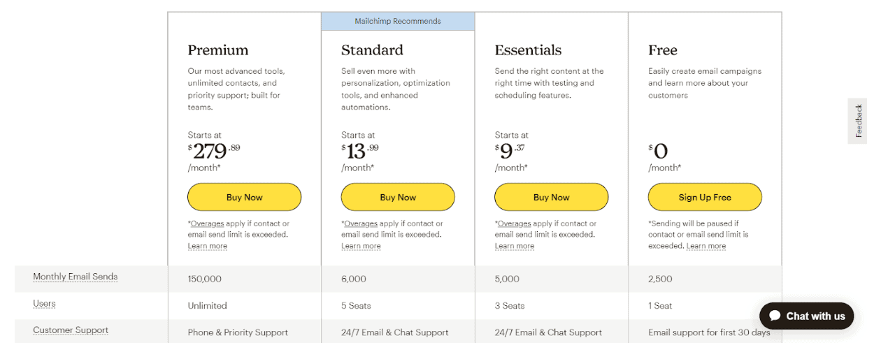Open Overages link in Premium column
Image resolution: width=881 pixels, height=352 pixels.
[208, 223]
